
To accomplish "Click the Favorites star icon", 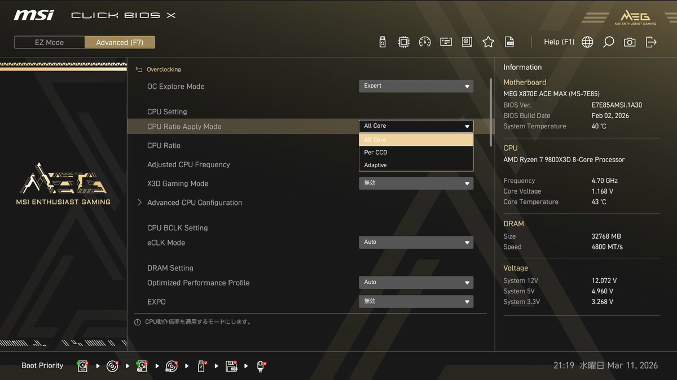I will 488,42.
